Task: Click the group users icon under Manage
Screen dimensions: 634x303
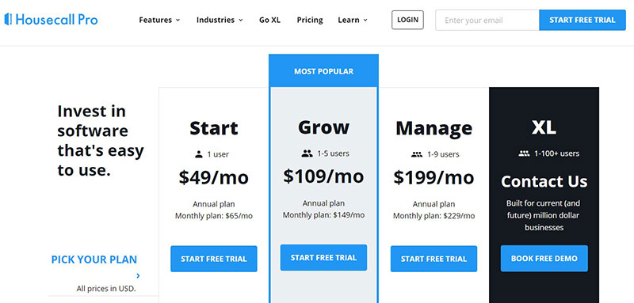Action: click(417, 154)
